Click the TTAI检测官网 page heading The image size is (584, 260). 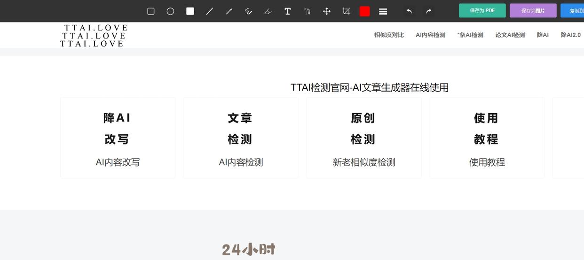point(370,87)
